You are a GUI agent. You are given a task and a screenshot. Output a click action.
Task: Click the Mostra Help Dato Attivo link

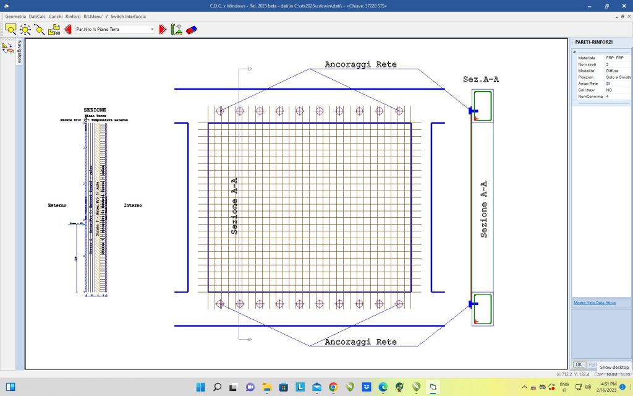point(594,303)
